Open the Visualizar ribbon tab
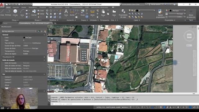This screenshot has height=112, width=199. tap(43, 7)
